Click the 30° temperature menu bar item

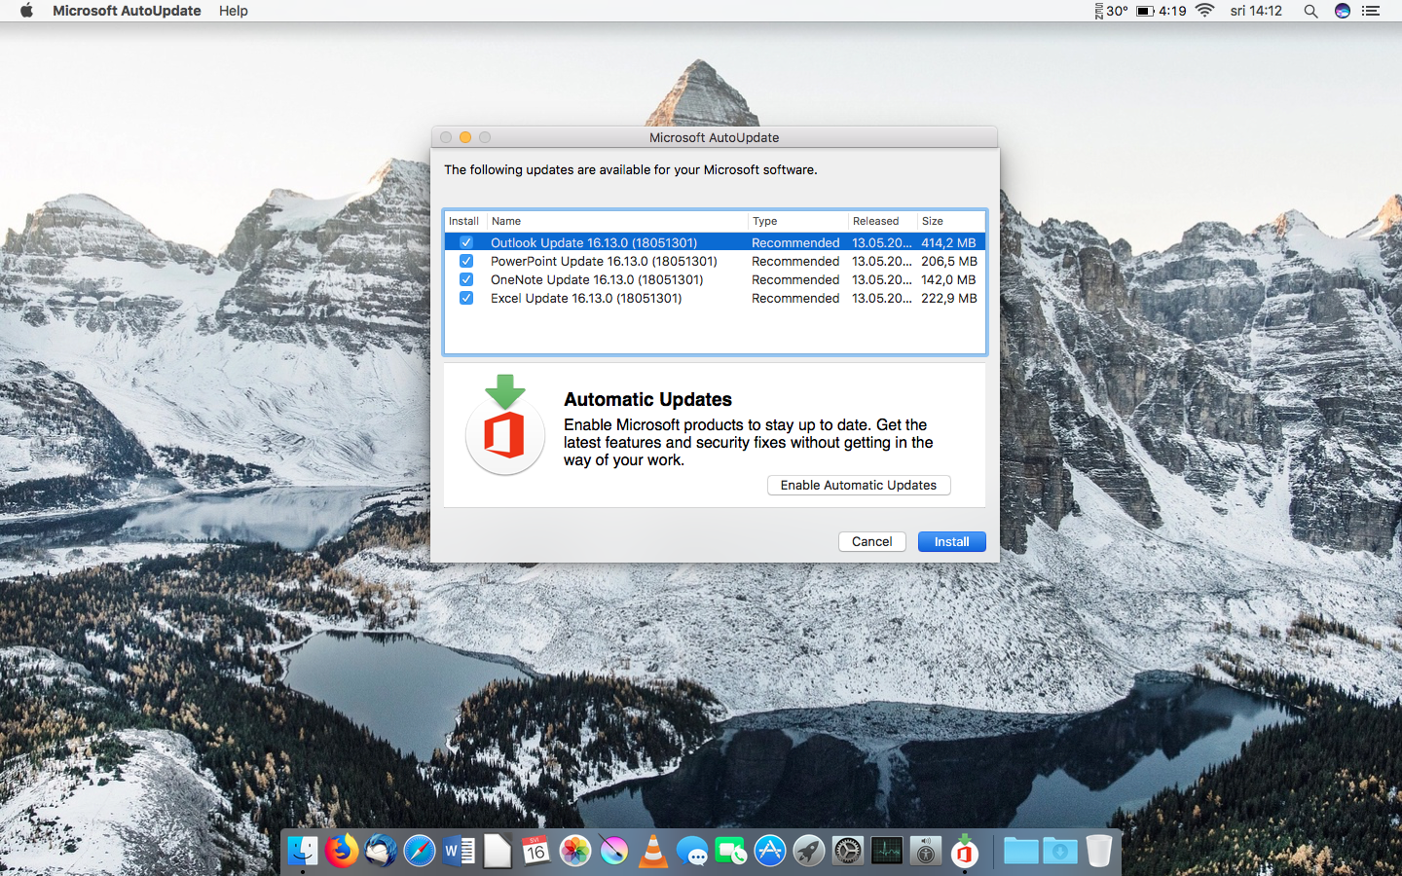[1112, 11]
